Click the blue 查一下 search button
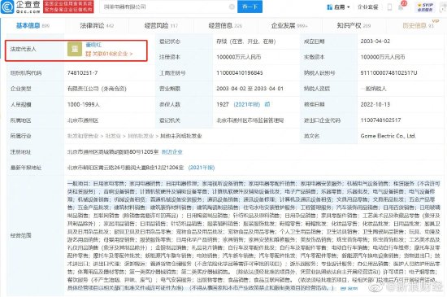Screen dimensions: 447x297 [x=250, y=7]
